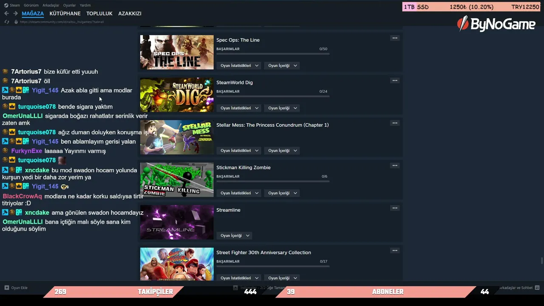Image resolution: width=544 pixels, height=306 pixels.
Task: Click the Spec Ops achievements progress bar
Action: click(x=273, y=54)
